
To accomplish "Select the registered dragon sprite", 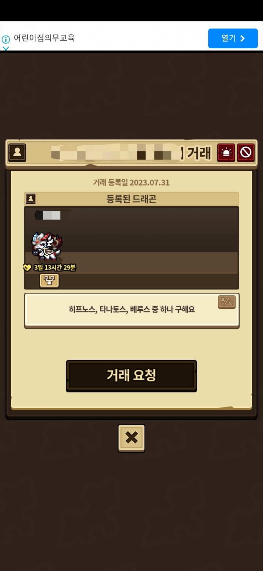I will pos(47,246).
